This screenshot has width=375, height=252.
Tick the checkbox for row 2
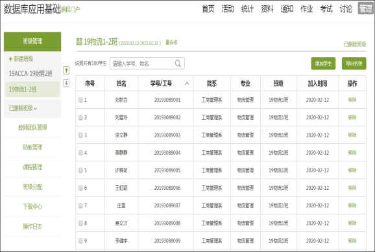click(x=80, y=117)
